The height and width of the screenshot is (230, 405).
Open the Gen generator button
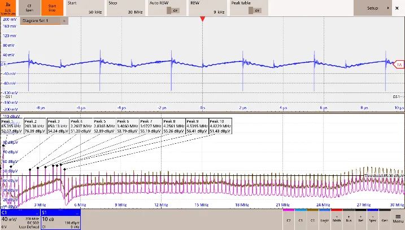pos(385,219)
